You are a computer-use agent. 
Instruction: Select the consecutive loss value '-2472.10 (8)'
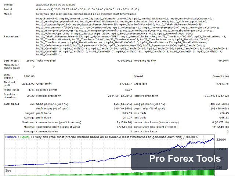(x=220, y=127)
